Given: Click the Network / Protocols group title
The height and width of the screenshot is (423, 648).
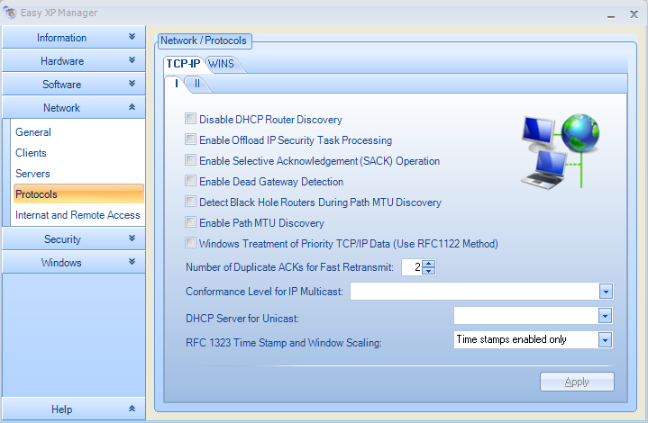Looking at the screenshot, I should (x=204, y=40).
